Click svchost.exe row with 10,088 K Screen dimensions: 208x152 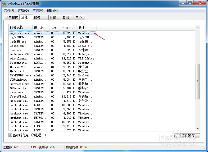pyautogui.click(x=53, y=105)
